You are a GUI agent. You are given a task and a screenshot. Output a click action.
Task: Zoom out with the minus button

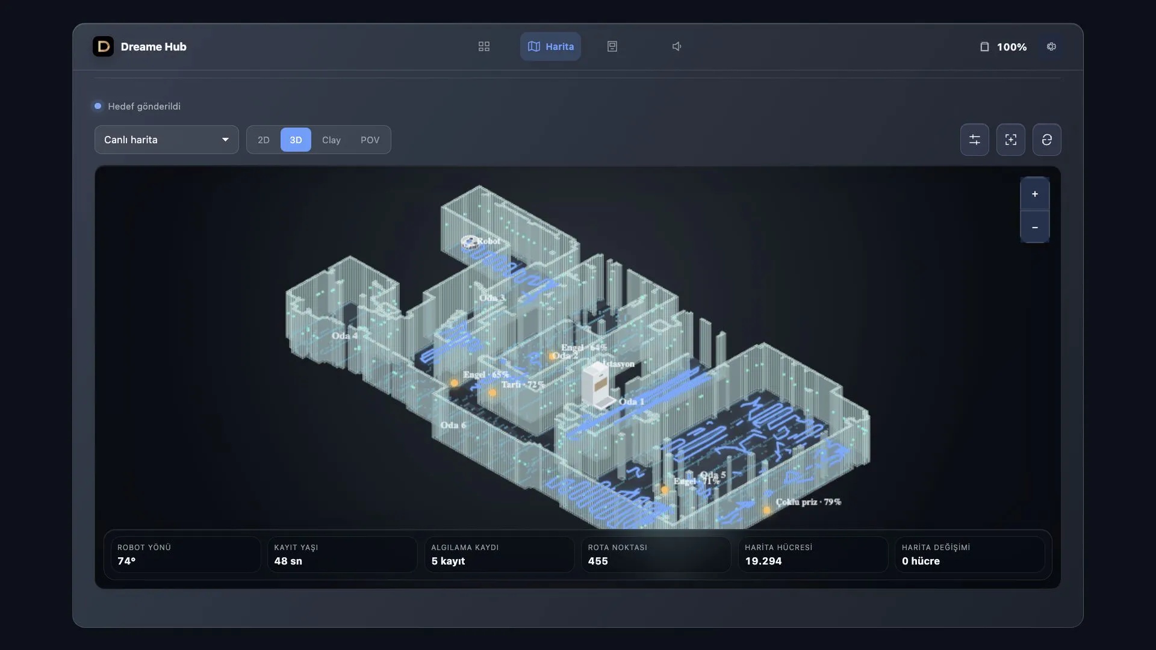pos(1035,227)
